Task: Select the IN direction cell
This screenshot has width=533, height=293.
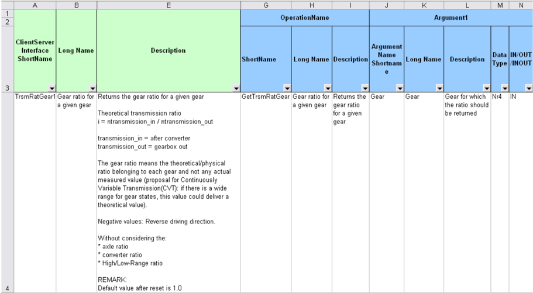Action: (521, 192)
